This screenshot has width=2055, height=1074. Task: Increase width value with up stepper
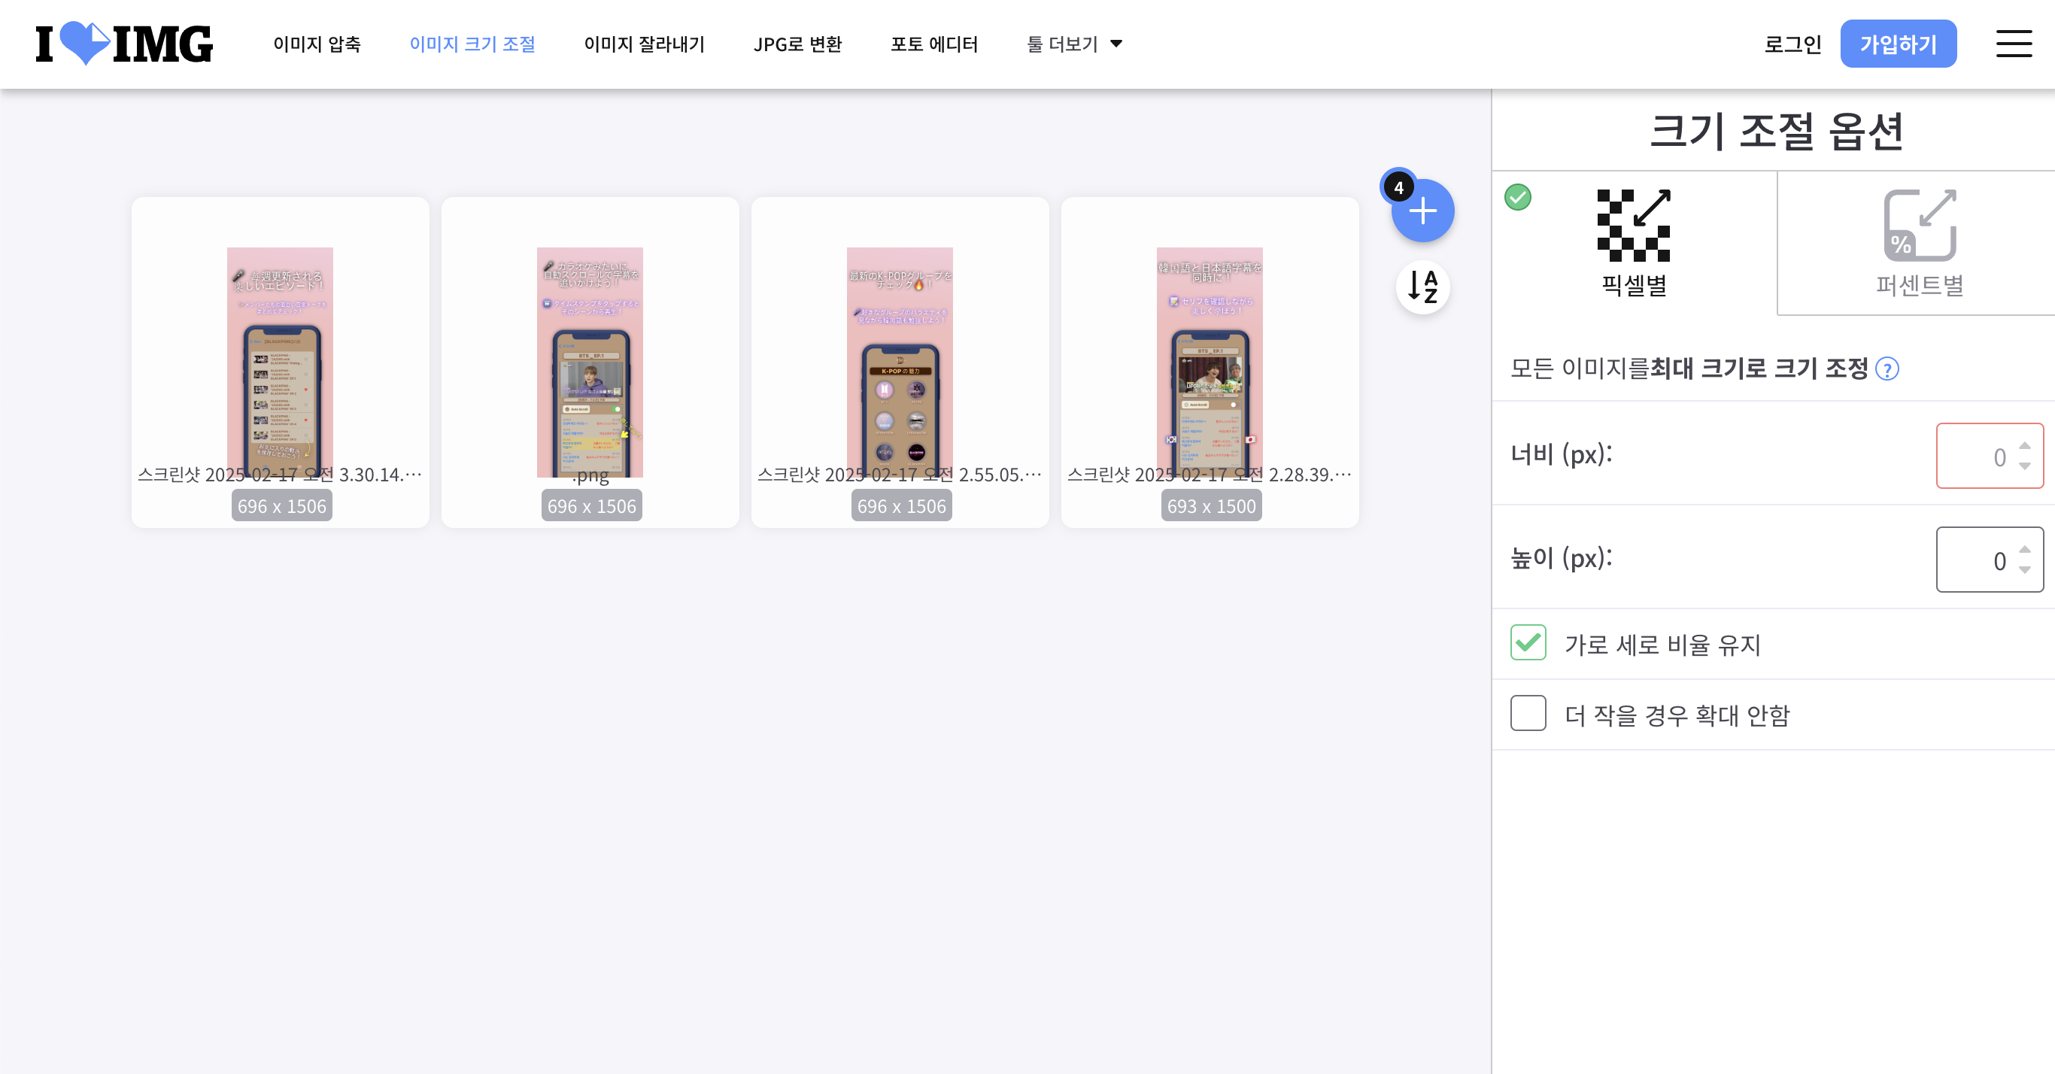coord(2025,445)
